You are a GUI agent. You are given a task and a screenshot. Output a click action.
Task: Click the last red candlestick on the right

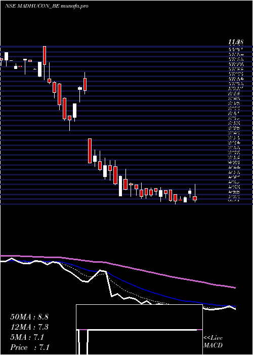(195, 198)
